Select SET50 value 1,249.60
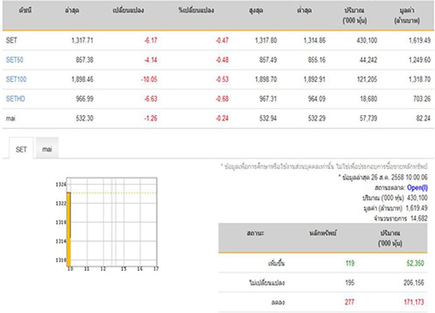Image resolution: width=435 pixels, height=313 pixels. click(419, 60)
